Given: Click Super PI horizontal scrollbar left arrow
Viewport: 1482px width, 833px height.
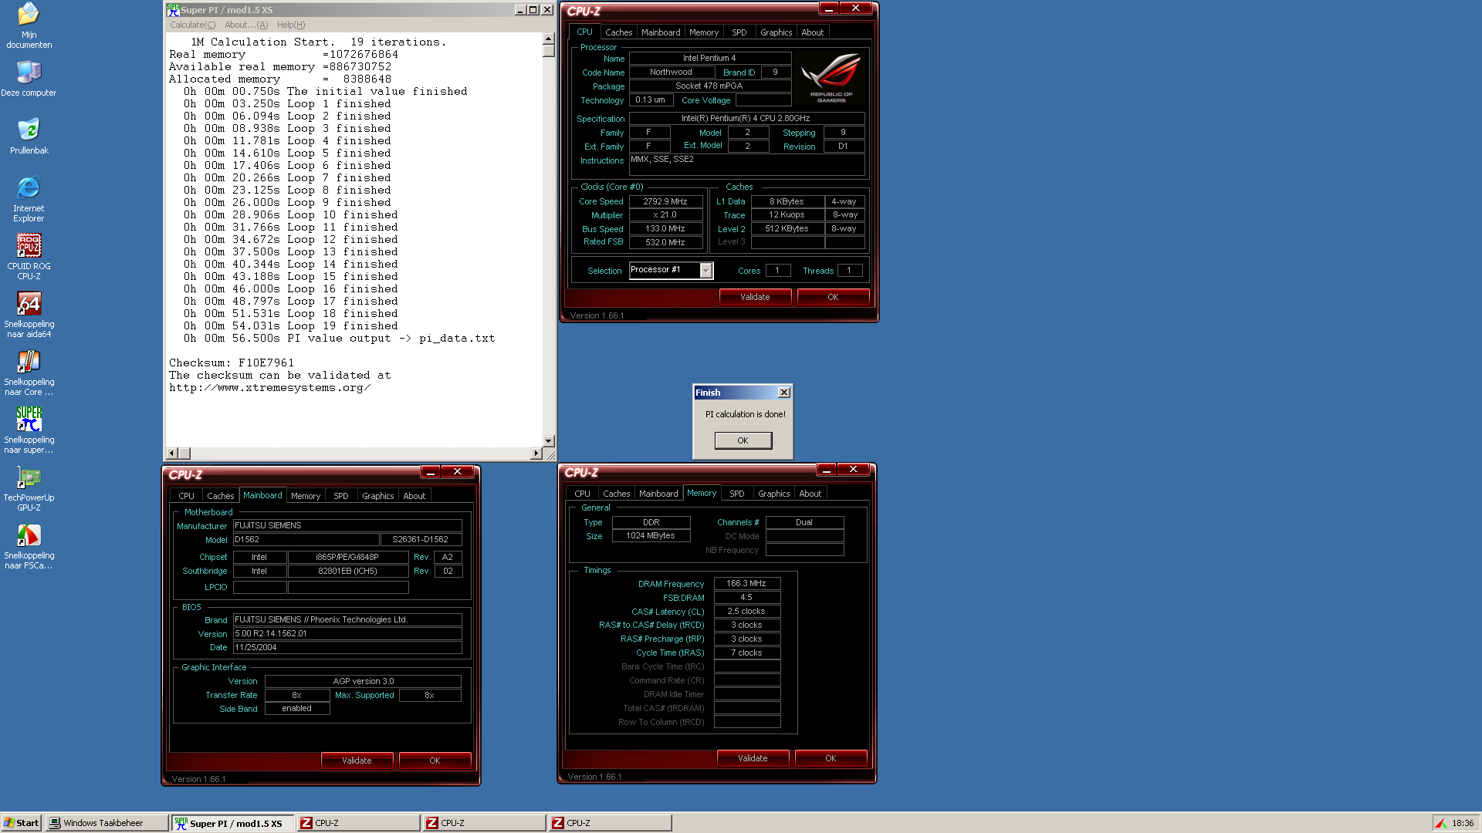Looking at the screenshot, I should (x=172, y=454).
